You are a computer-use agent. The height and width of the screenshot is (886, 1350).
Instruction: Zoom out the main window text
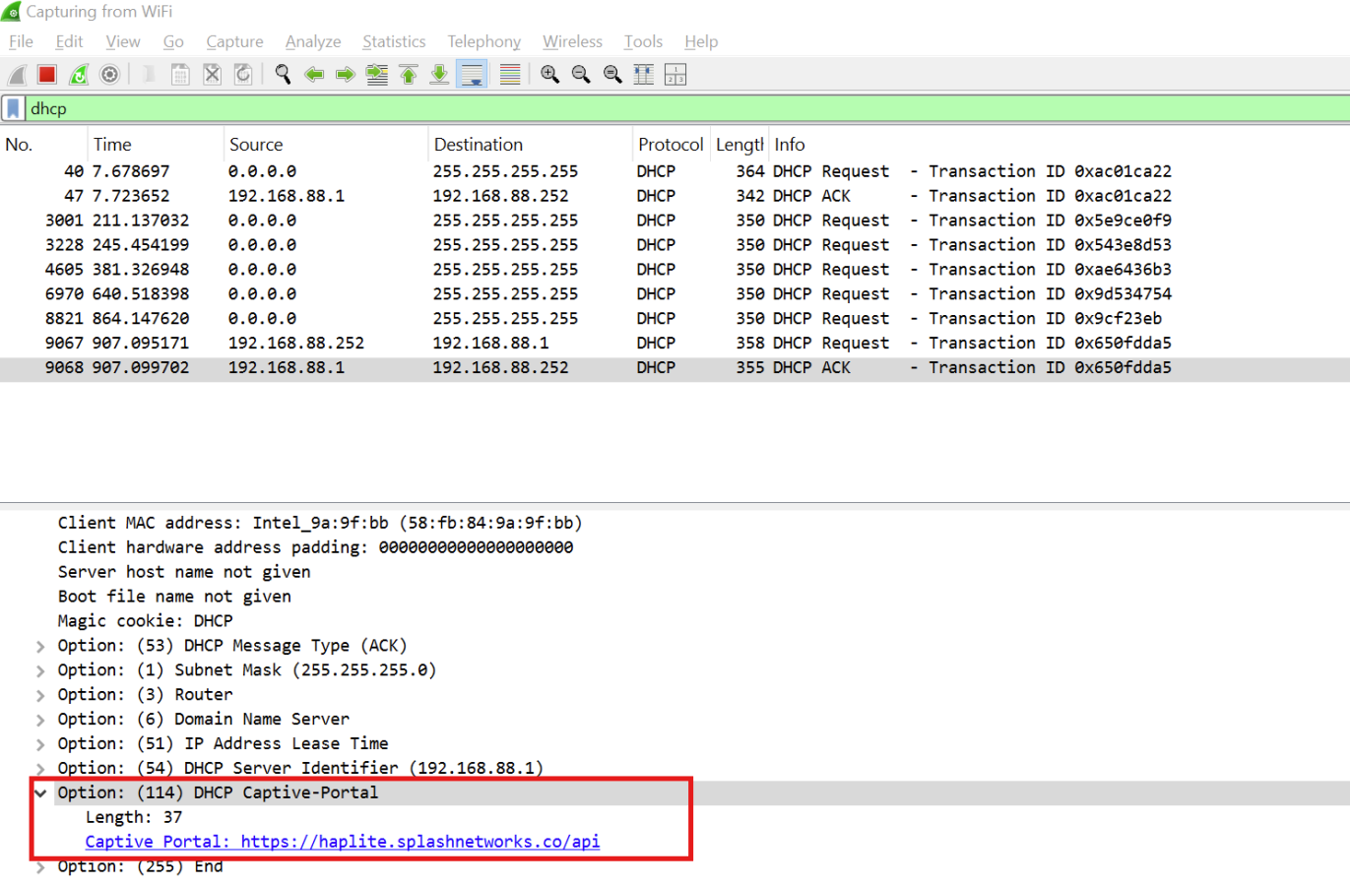581,75
